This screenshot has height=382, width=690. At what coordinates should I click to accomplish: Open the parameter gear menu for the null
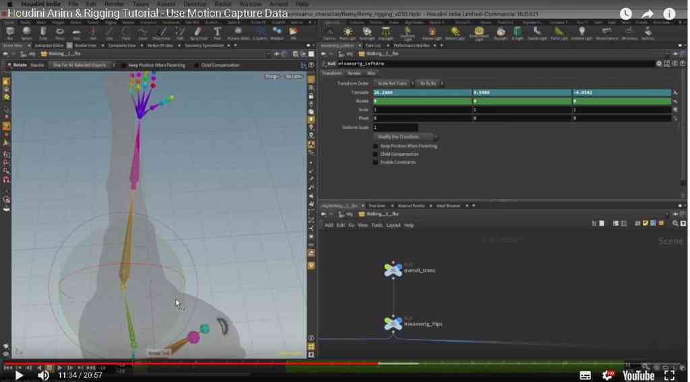[659, 64]
